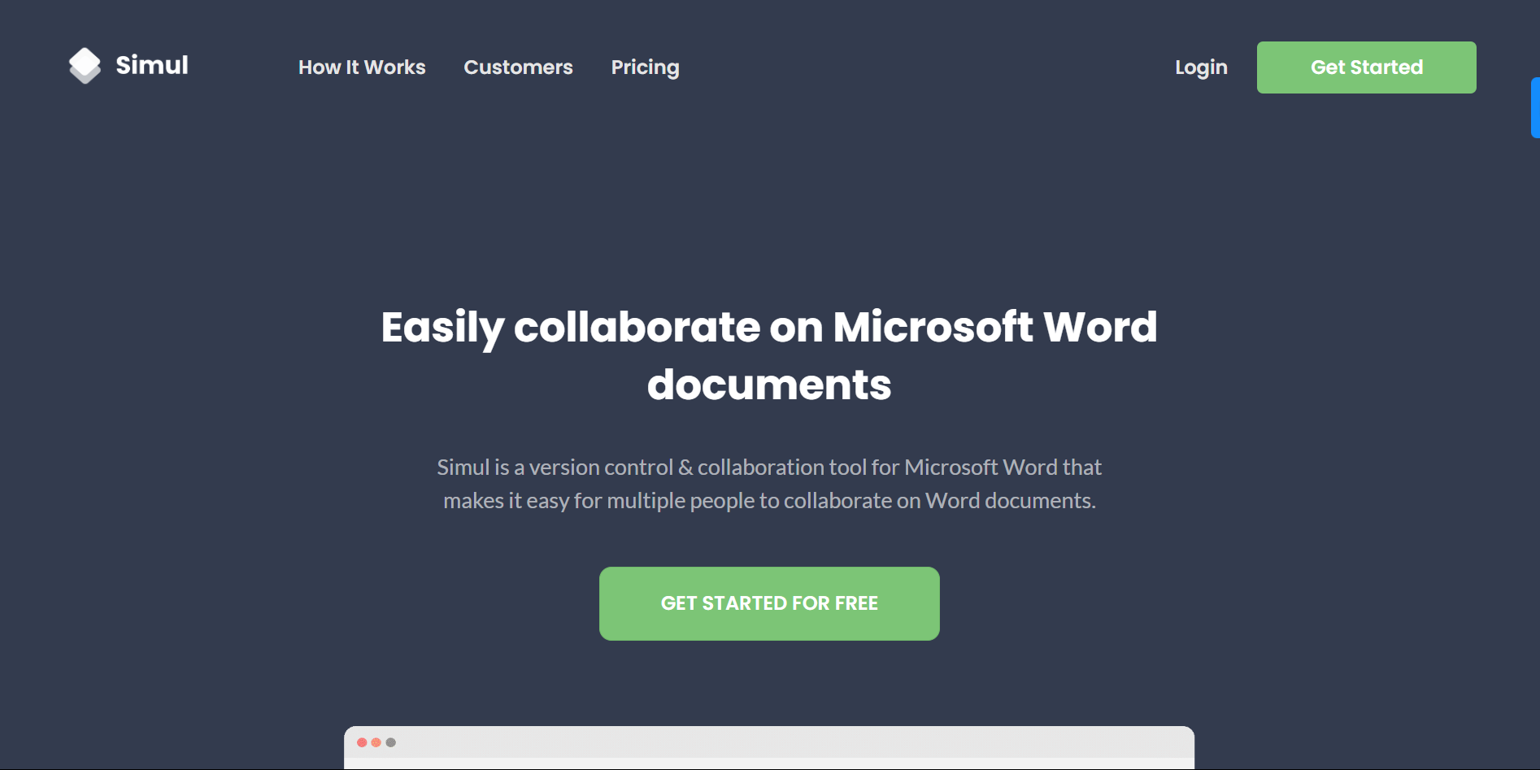Click the blue tab on the right edge
Screen dimensions: 1540x770
1535,107
